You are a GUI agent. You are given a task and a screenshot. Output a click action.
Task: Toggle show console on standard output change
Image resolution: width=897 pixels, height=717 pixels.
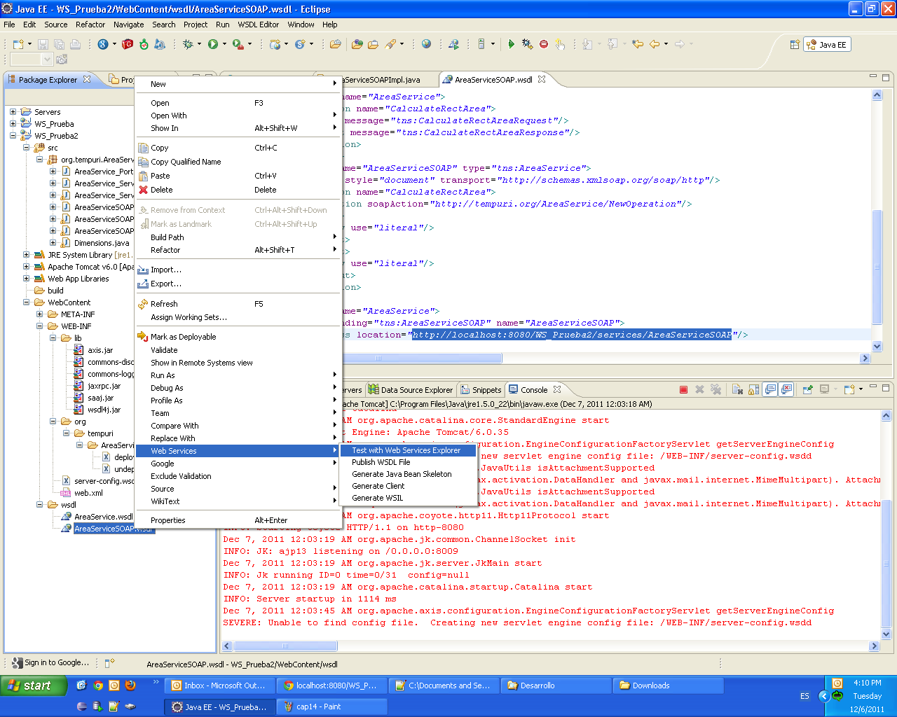click(770, 390)
